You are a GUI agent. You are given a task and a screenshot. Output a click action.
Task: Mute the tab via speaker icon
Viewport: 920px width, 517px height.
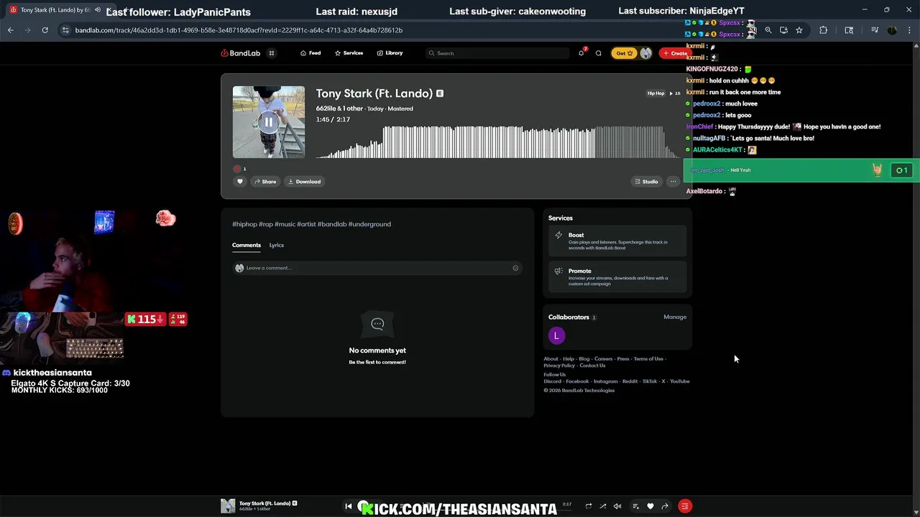(x=98, y=10)
